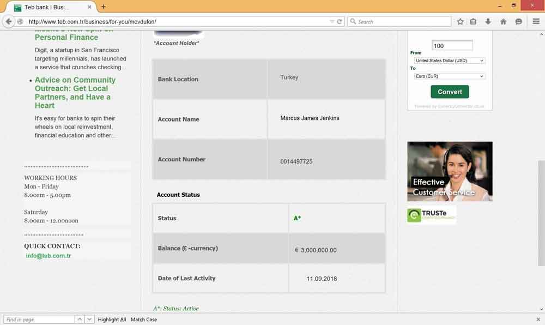Click the Turkey bank location cell
Image resolution: width=545 pixels, height=325 pixels.
pos(326,79)
